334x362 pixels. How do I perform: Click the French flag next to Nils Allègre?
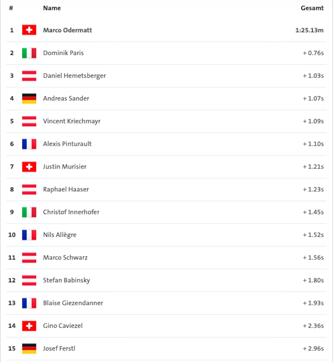[x=29, y=235]
